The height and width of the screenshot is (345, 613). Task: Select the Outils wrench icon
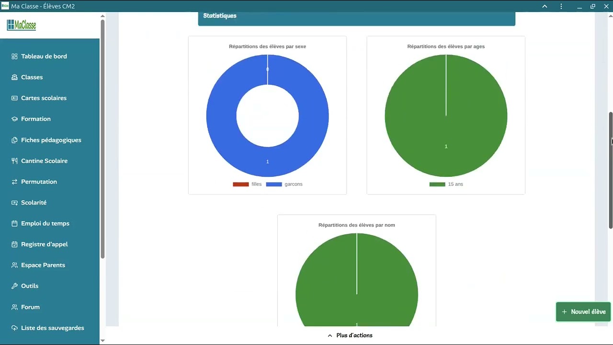[14, 286]
